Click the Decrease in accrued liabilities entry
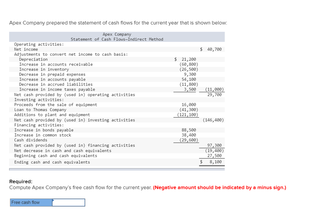315x213 pixels. tap(50, 84)
